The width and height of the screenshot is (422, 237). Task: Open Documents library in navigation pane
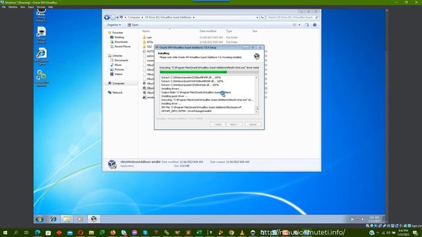coord(119,61)
